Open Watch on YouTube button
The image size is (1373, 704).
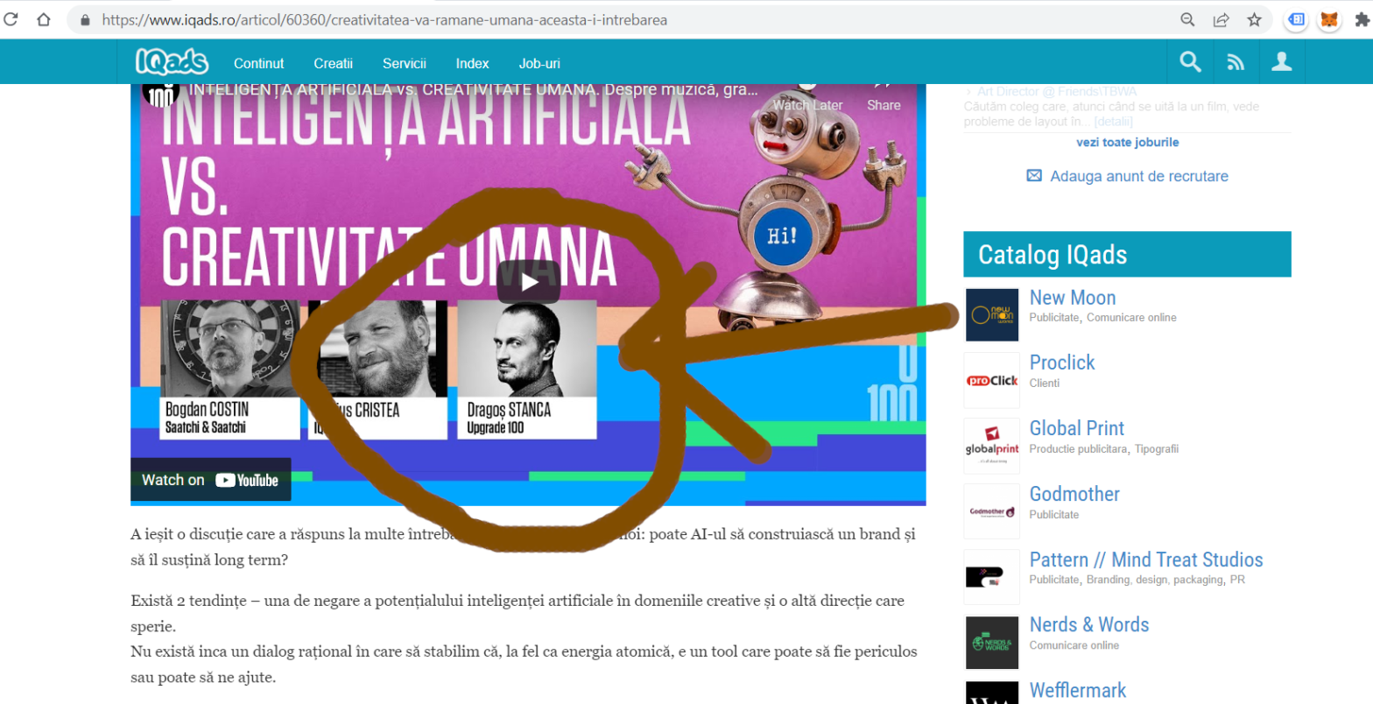[x=210, y=480]
